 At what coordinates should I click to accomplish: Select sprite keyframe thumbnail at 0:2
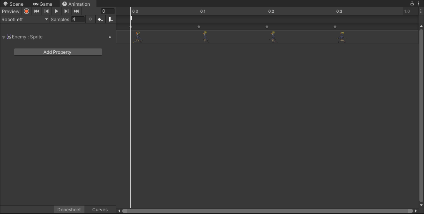point(273,37)
